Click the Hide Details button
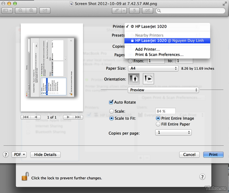This screenshot has width=229, height=193. coord(45,154)
